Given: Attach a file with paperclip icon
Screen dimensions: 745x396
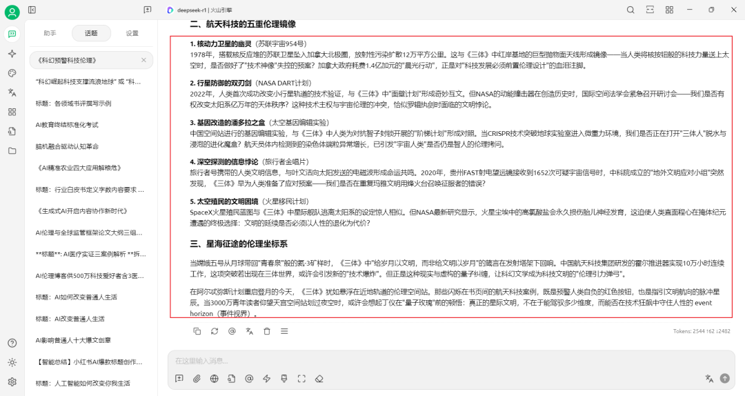Looking at the screenshot, I should coord(197,379).
